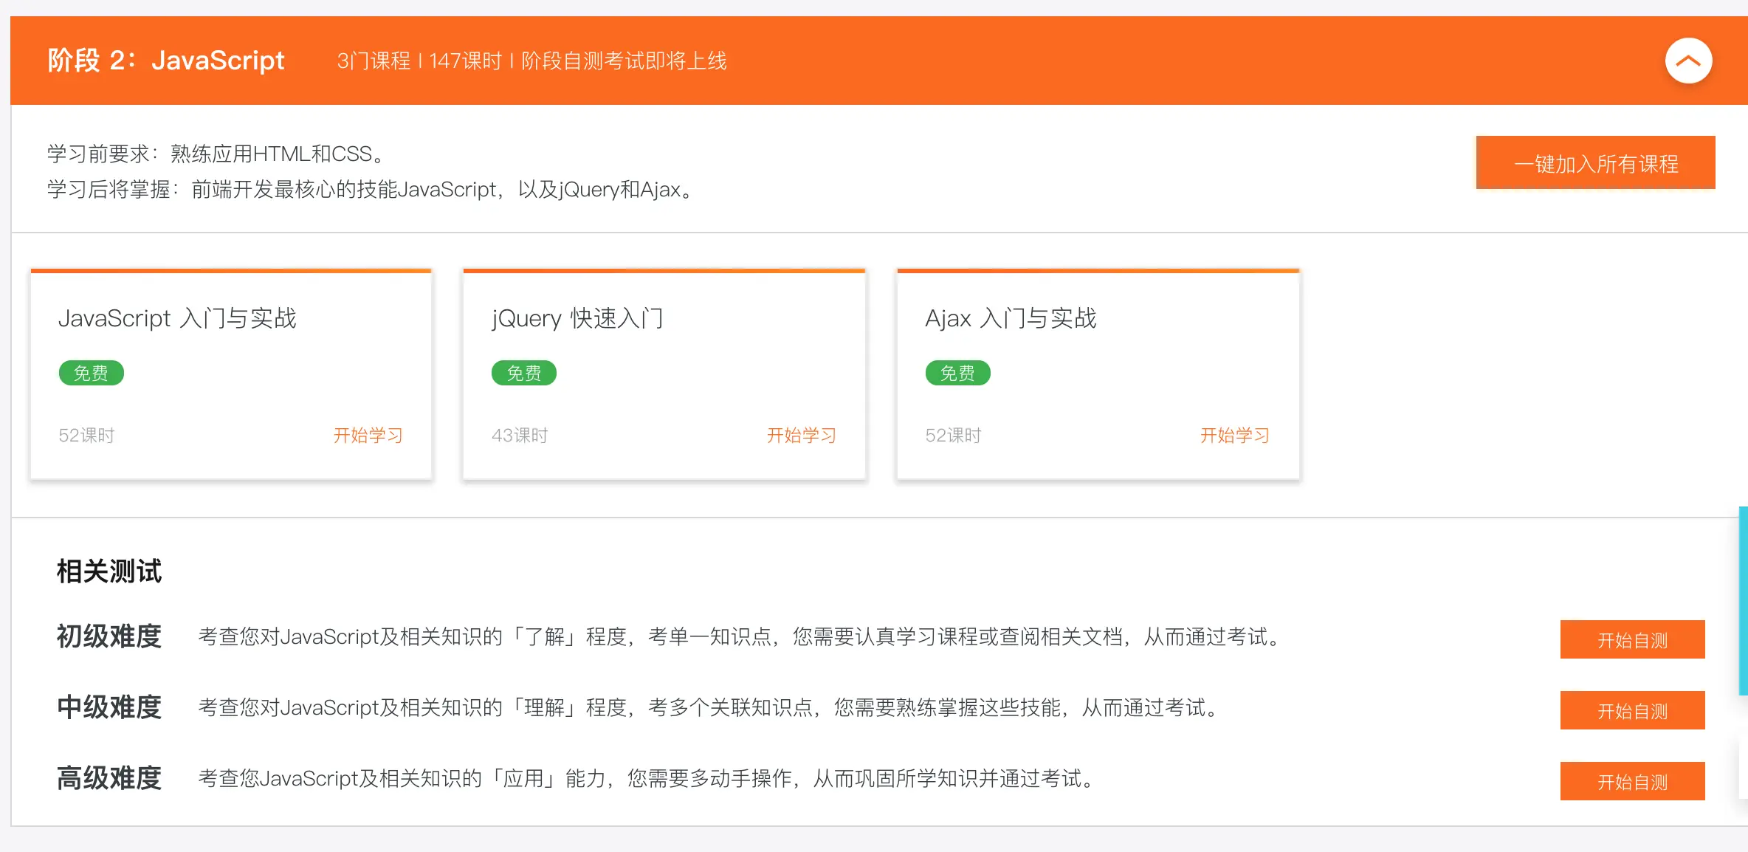
Task: Click 免费 badge on Ajax course
Action: 957,373
